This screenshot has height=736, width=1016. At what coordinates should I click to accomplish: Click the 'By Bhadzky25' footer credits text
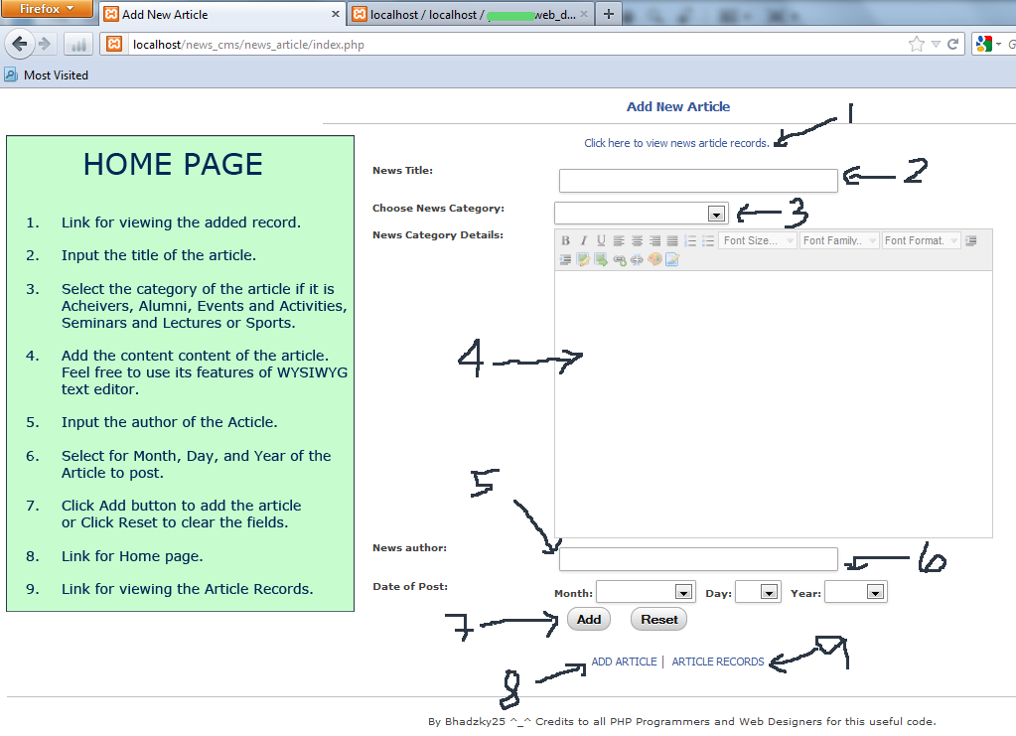[x=681, y=722]
